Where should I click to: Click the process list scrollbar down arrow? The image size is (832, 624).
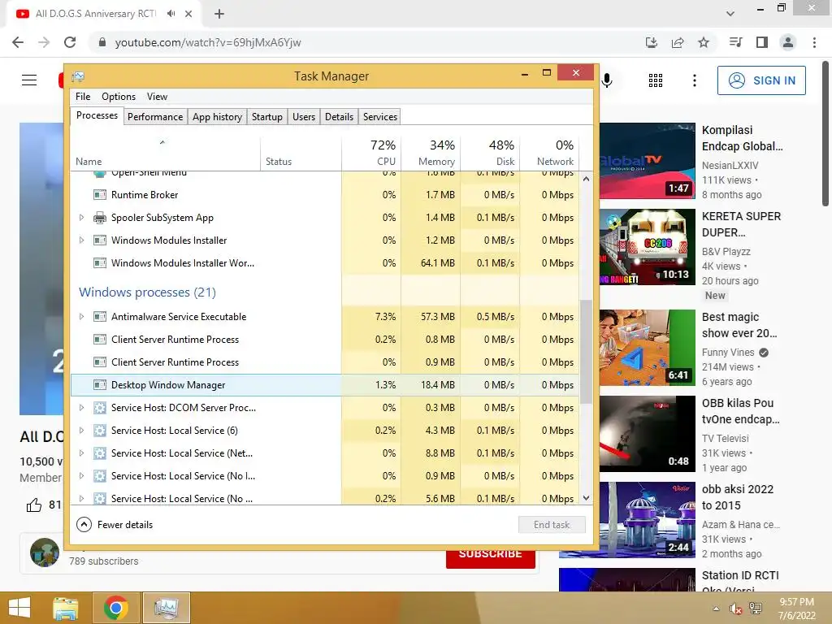tap(586, 498)
